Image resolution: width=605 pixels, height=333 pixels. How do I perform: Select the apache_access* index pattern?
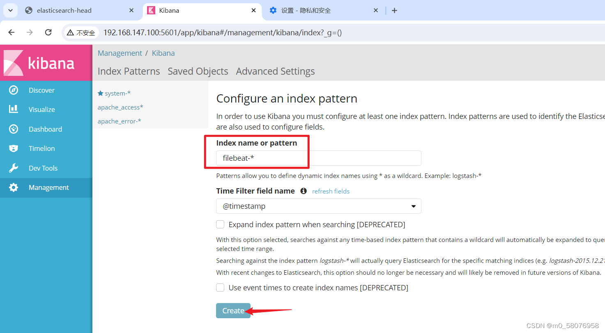point(120,107)
